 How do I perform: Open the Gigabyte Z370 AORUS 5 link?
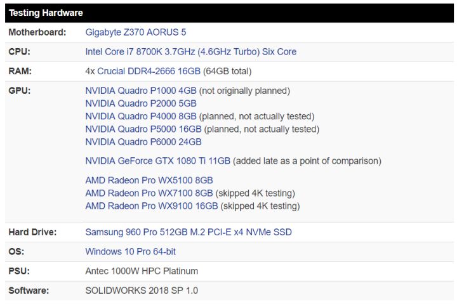[135, 32]
